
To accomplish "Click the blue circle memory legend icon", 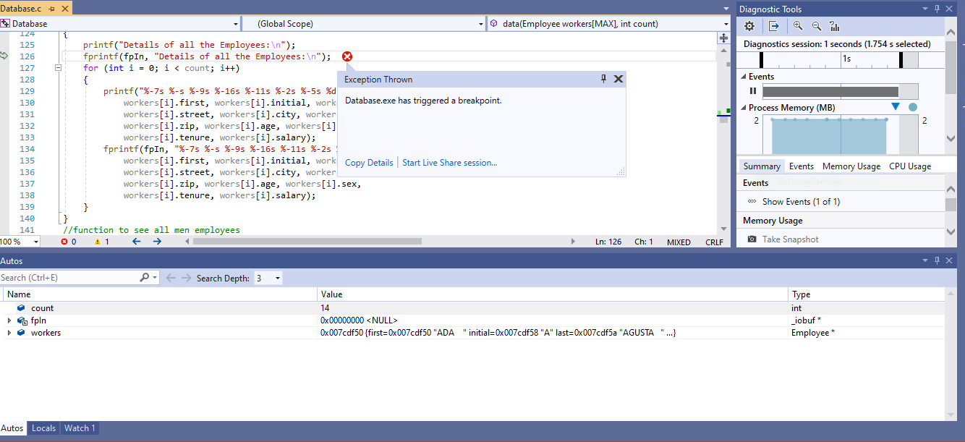I will 912,107.
